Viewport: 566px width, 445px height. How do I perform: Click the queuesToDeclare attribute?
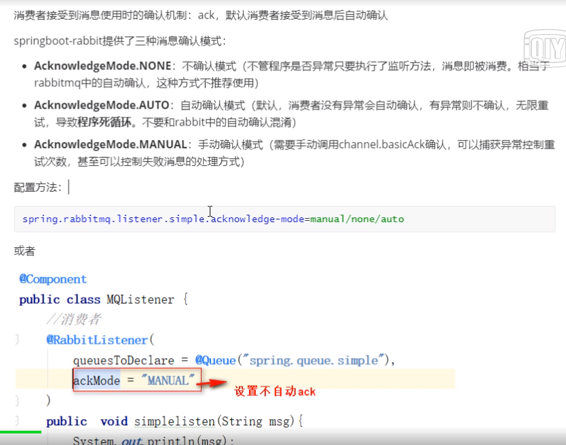point(124,360)
